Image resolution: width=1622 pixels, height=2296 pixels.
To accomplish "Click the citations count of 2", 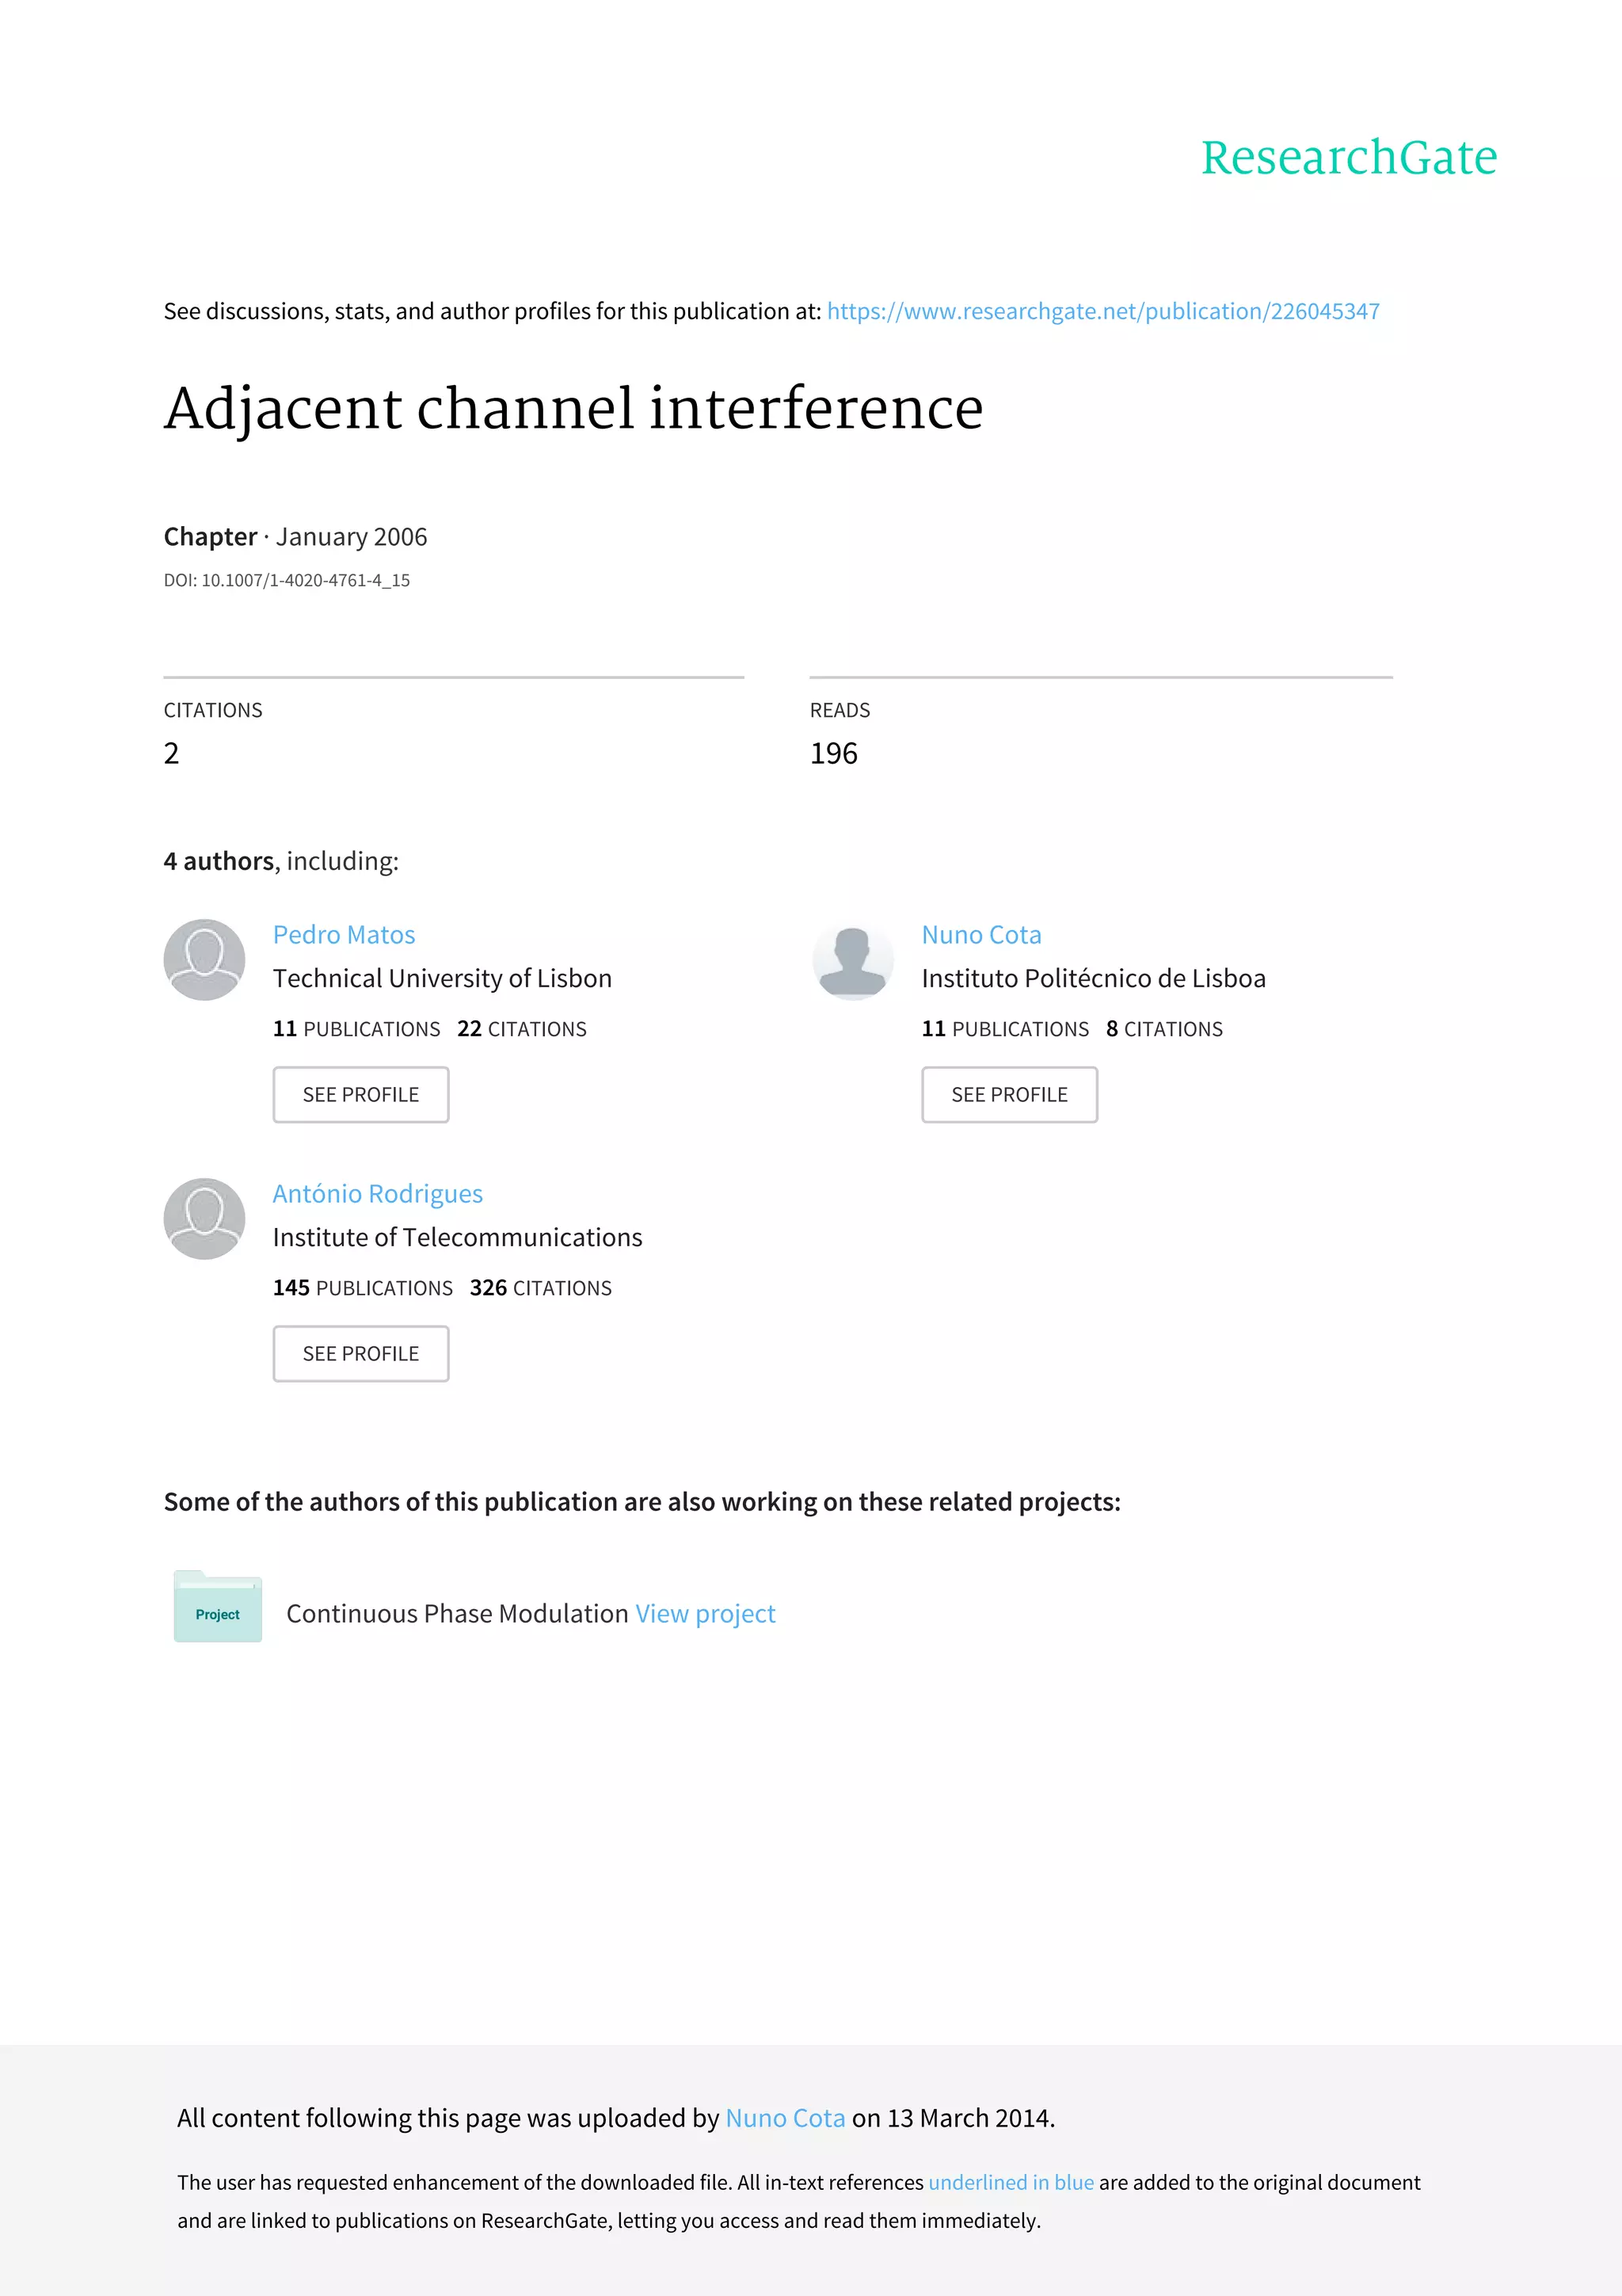I will tap(172, 753).
